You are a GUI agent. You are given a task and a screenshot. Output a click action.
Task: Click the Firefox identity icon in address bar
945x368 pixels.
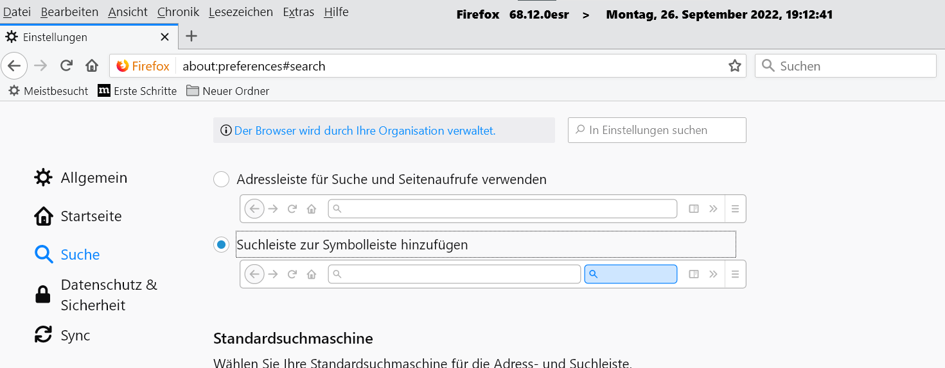[123, 66]
